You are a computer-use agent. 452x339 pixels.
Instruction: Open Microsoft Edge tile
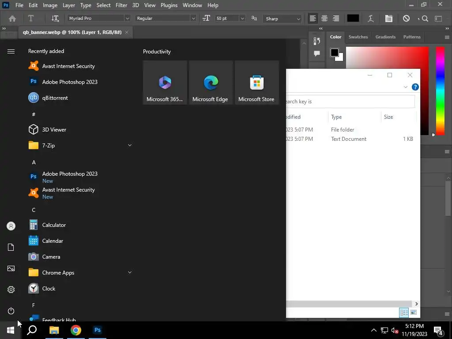(x=211, y=83)
